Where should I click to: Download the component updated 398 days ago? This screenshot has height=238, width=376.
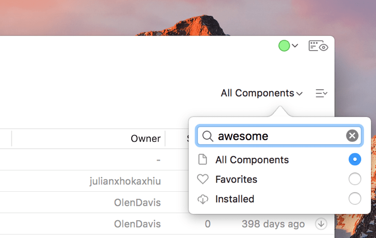pos(321,224)
